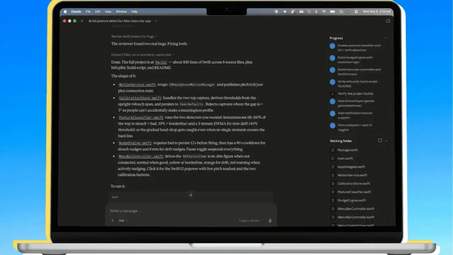Open the working folder in Finder icon
Screen dimensions: 453x255
pos(380,141)
